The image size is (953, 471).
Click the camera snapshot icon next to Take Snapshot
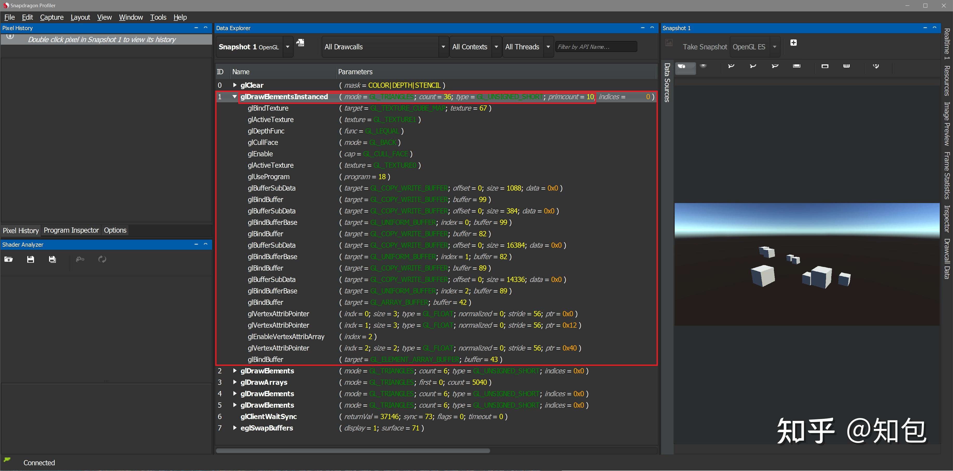pos(668,43)
